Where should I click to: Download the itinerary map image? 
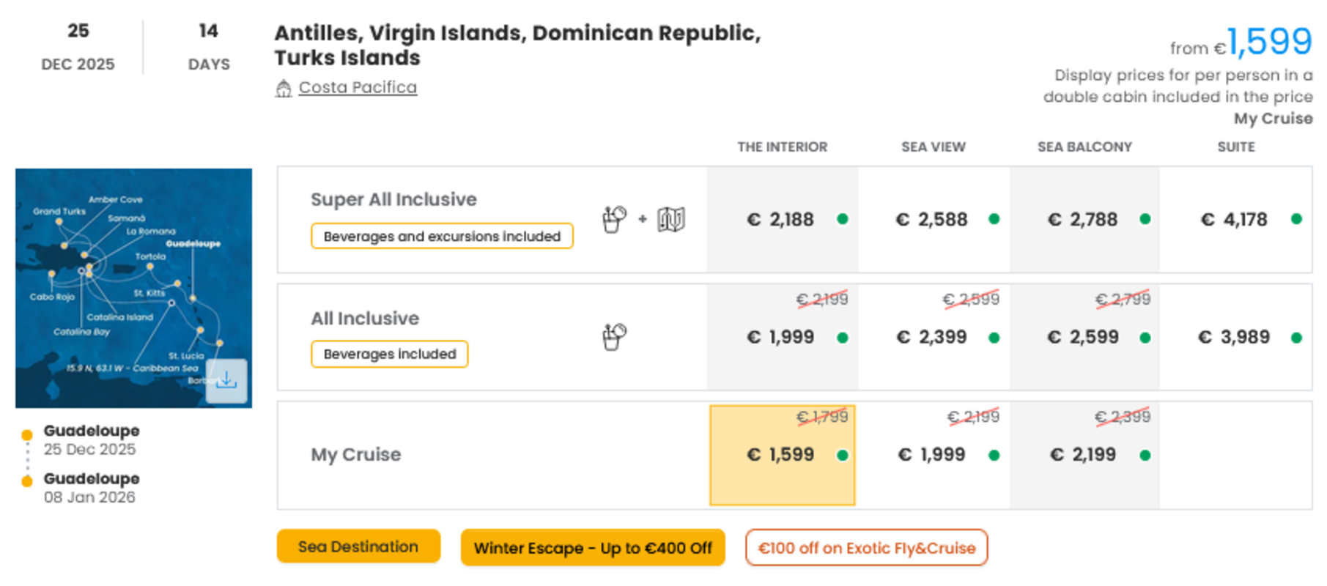[x=226, y=380]
